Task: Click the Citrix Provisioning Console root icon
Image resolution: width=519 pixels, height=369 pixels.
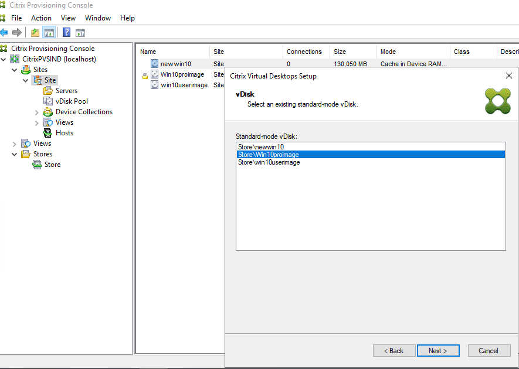Action: click(x=4, y=49)
